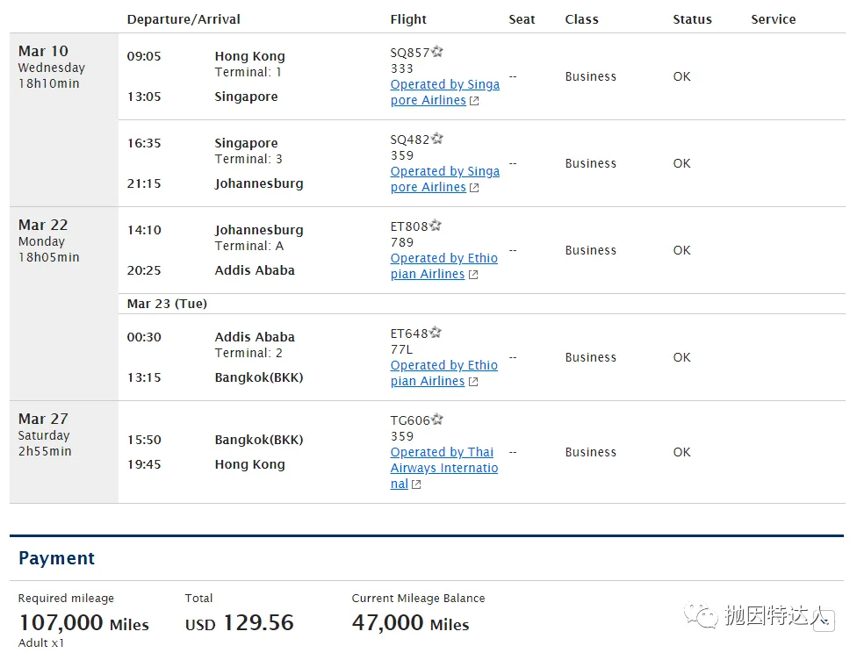
Task: Click the Star Alliance icon beside SQ482
Action: pos(437,139)
